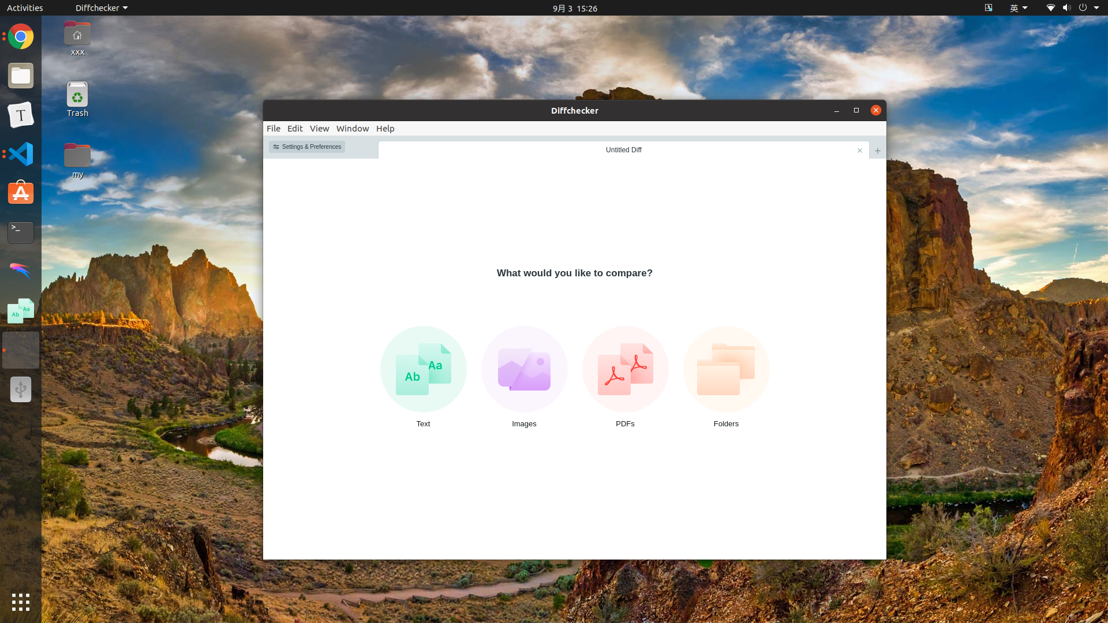Launch Visual Studio Code from dock

[x=21, y=154]
